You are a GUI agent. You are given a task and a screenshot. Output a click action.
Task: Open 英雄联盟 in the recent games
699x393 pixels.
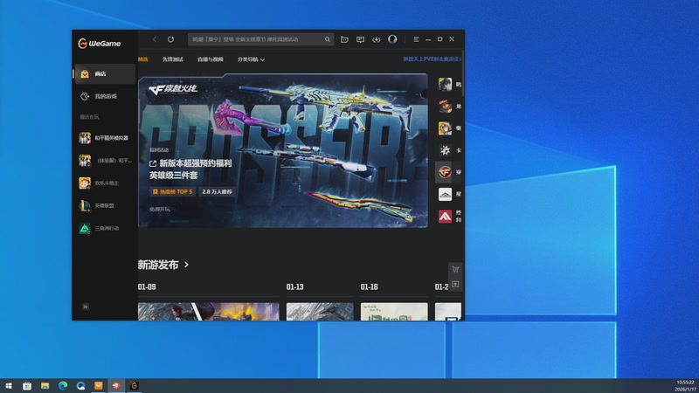click(105, 205)
